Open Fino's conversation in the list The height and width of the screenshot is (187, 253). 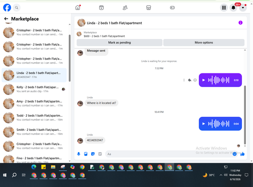34,159
